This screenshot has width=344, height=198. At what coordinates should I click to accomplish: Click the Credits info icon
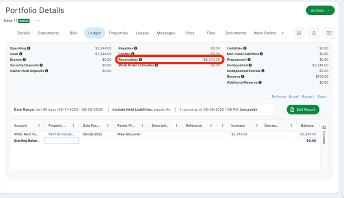[132, 53]
